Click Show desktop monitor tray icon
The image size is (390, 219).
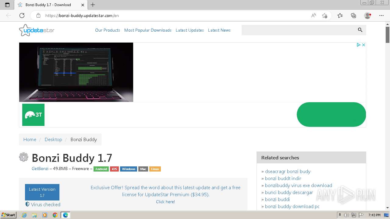(386, 215)
